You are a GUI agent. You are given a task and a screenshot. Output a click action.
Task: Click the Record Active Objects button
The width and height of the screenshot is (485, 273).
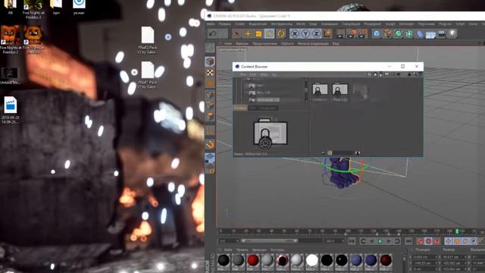point(420,241)
